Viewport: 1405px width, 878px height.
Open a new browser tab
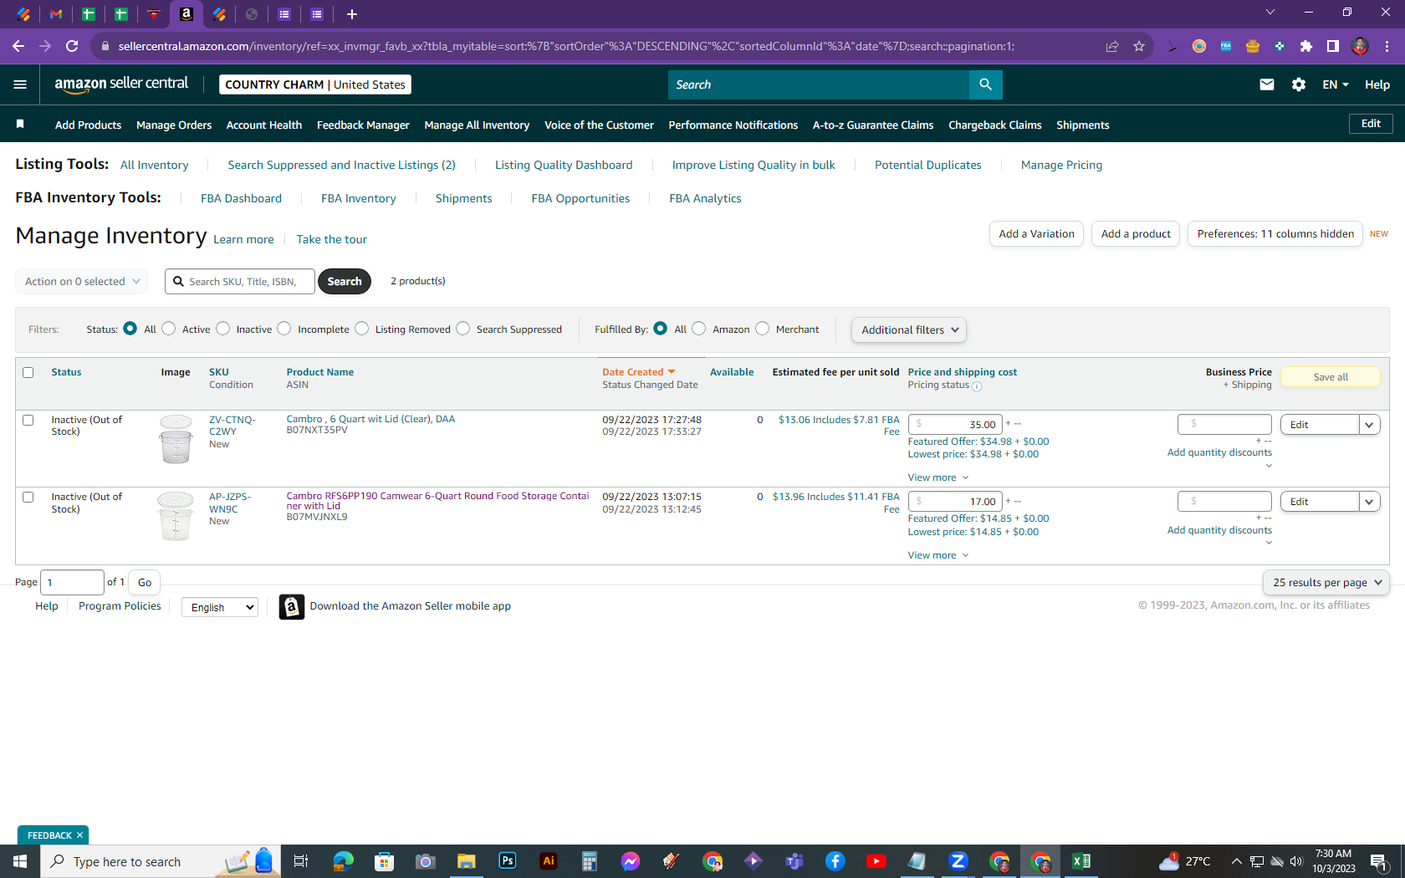352,14
